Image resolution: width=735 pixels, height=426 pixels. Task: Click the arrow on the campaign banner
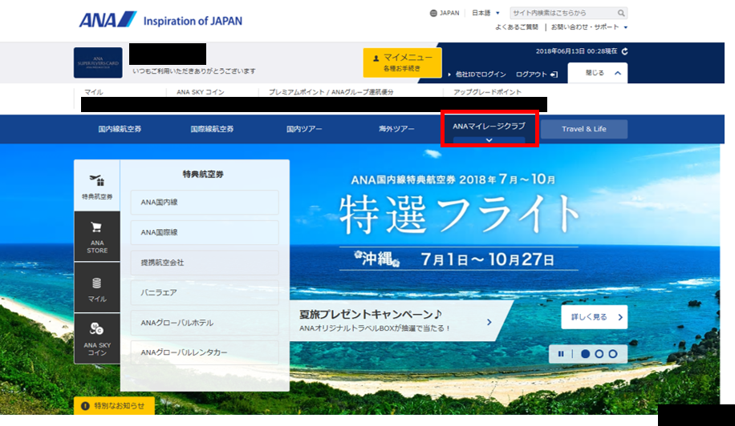[489, 322]
